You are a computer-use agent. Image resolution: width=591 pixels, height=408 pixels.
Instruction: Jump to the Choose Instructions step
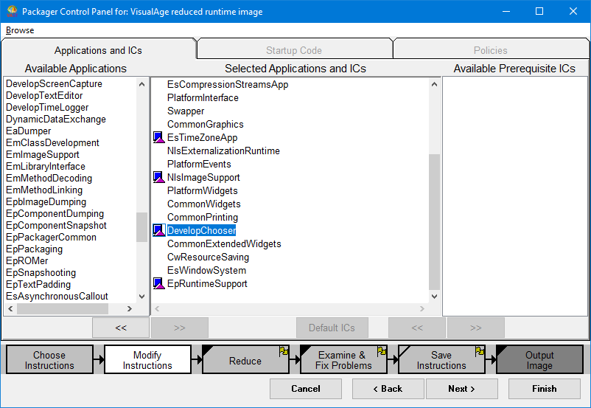(49, 360)
